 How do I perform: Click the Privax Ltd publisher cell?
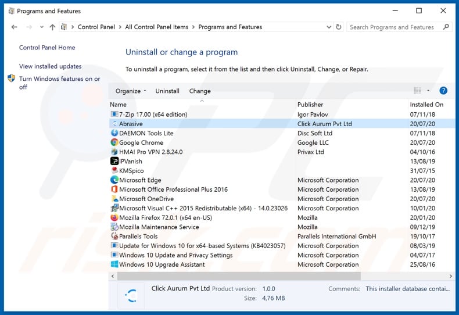311,152
